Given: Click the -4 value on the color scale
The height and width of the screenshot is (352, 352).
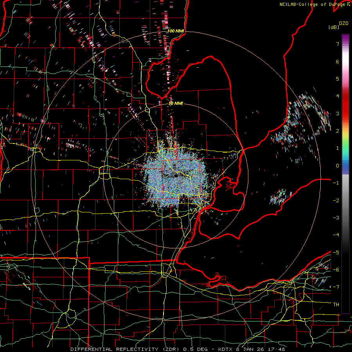Looking at the screenshot, I should coord(336,235).
